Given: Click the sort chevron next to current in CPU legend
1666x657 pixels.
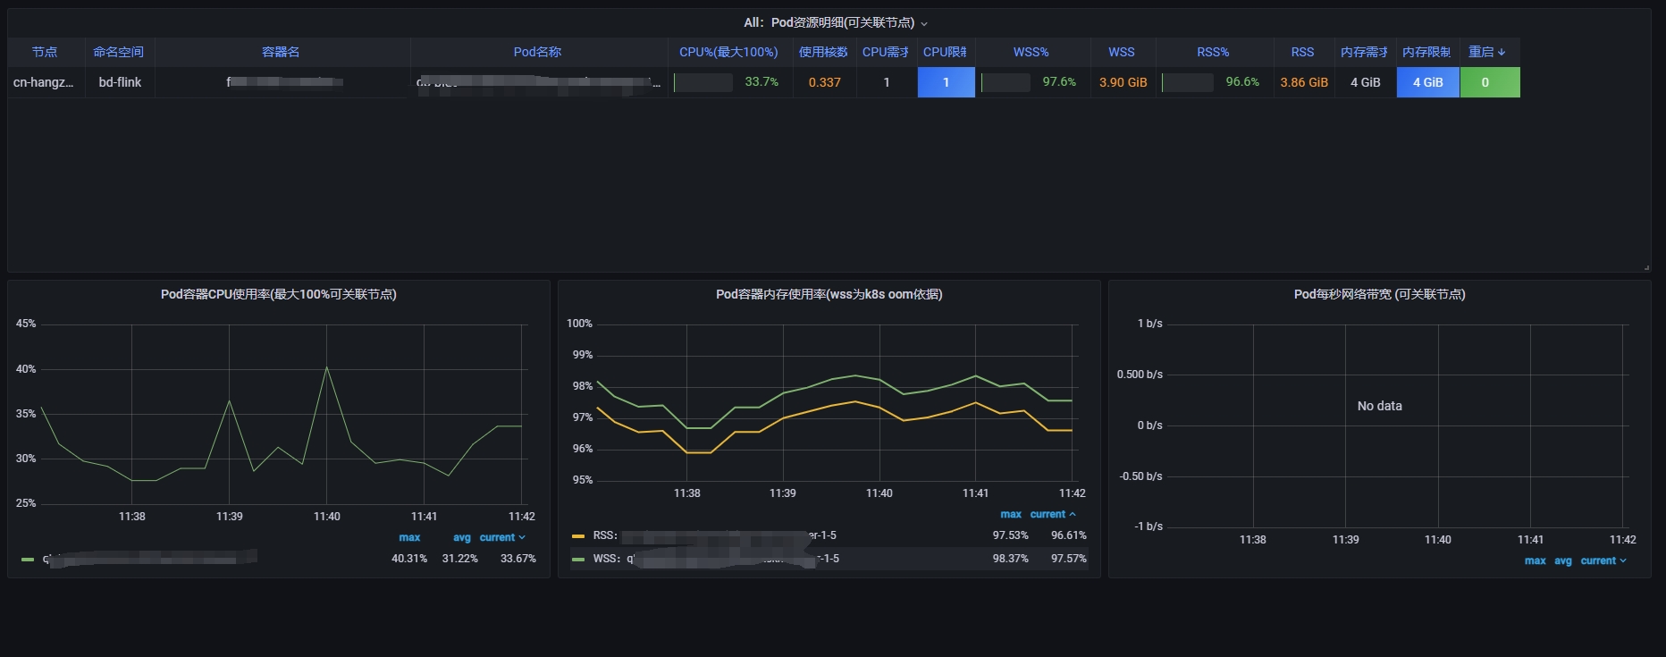Looking at the screenshot, I should [x=522, y=538].
